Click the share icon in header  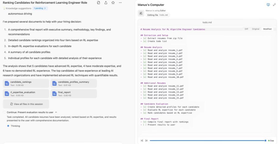pos(106,3)
